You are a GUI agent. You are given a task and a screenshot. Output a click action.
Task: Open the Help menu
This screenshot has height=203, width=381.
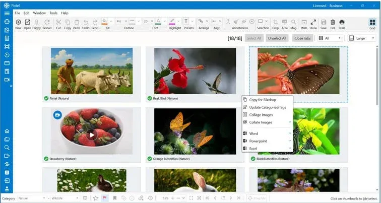[x=65, y=13]
